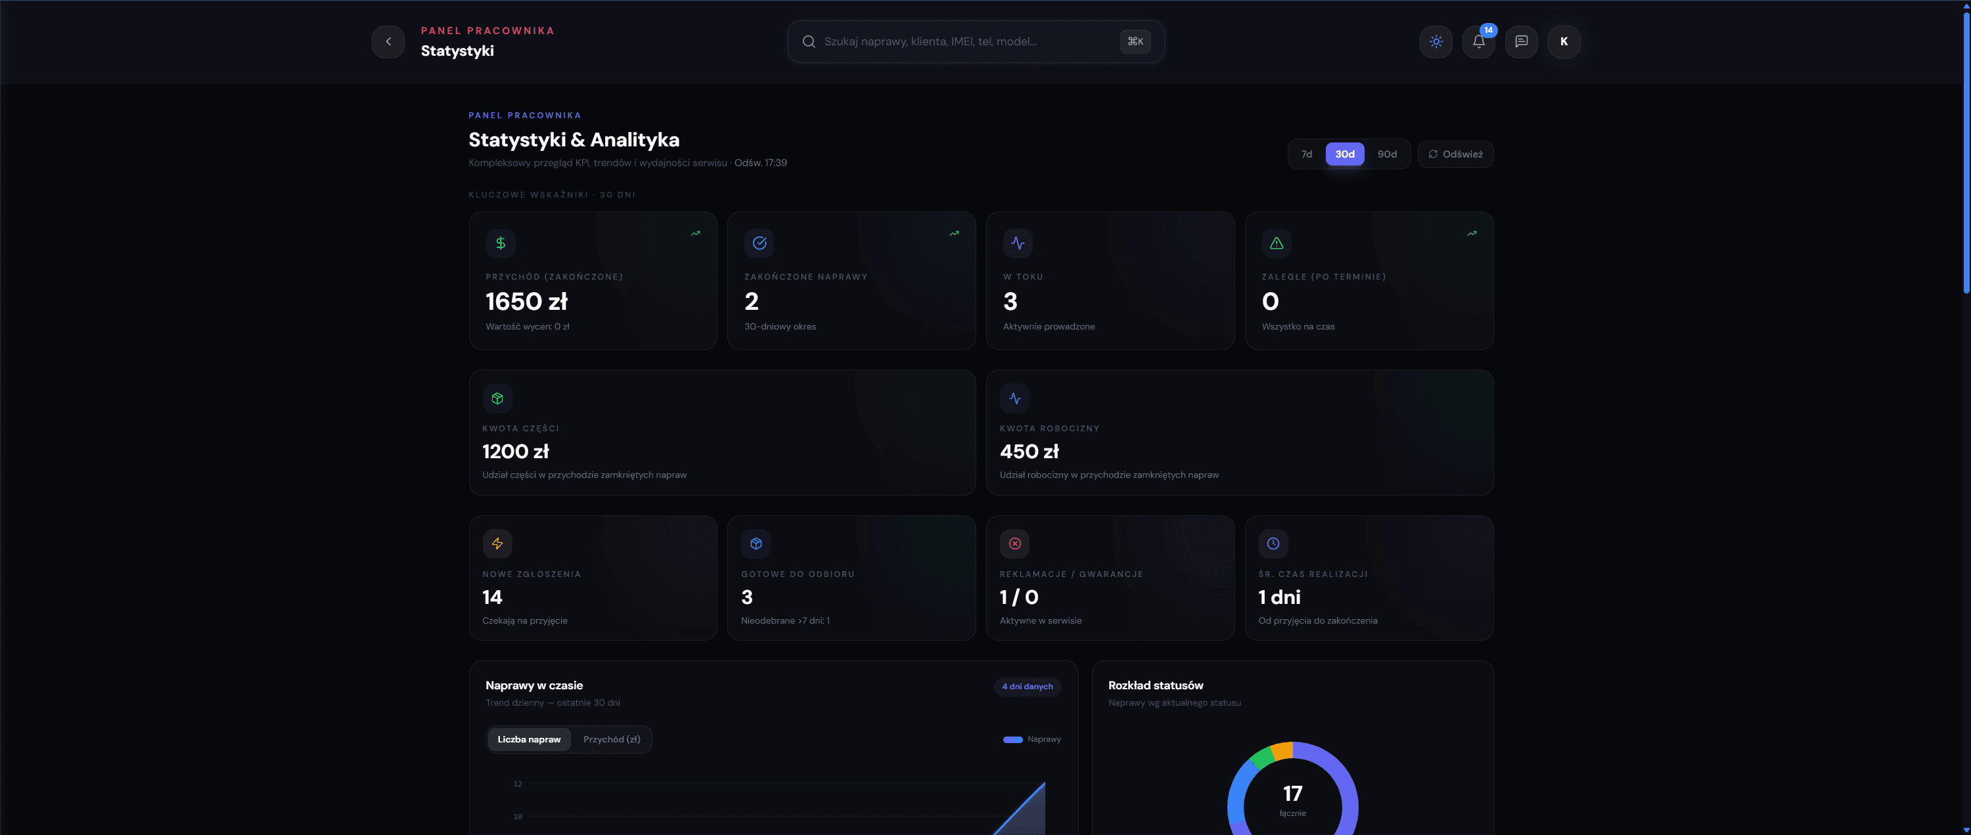Click the dollar icon on Przychód card
The image size is (1971, 835).
(x=501, y=243)
